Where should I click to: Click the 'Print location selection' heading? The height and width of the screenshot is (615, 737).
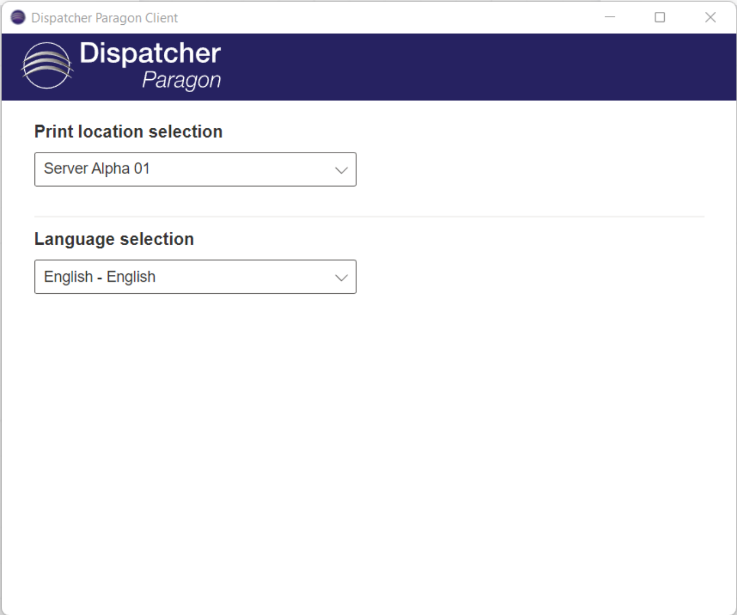(x=128, y=132)
